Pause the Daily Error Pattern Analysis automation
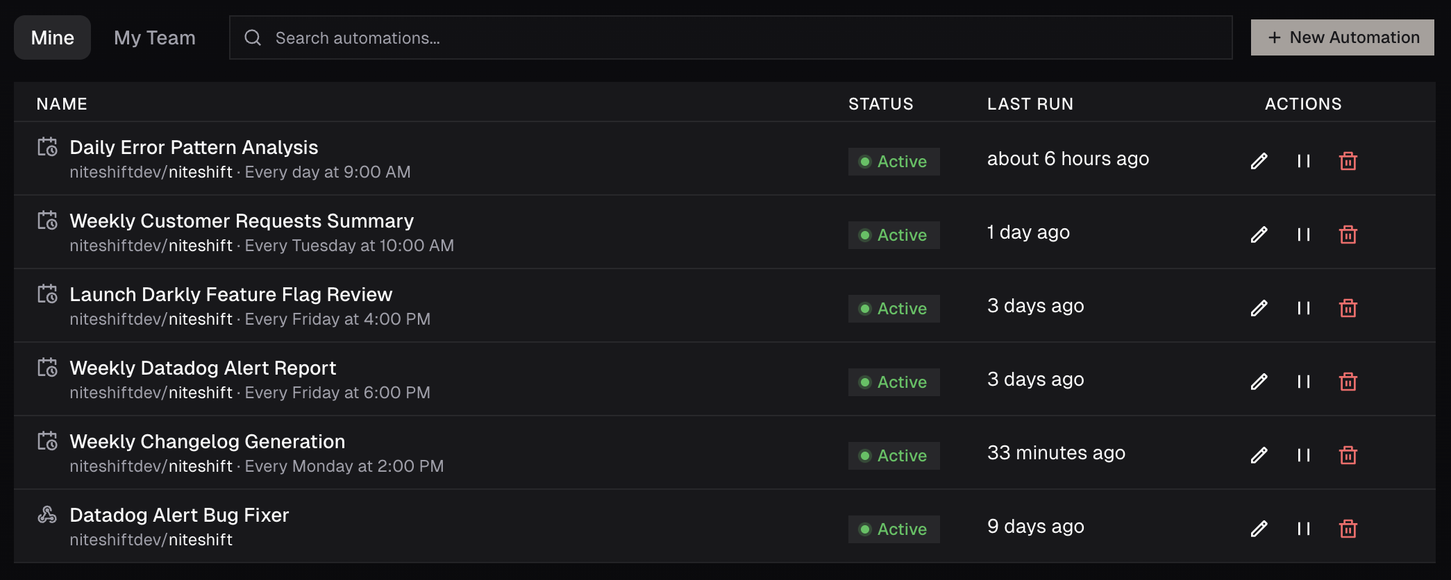The width and height of the screenshot is (1451, 580). click(1303, 162)
